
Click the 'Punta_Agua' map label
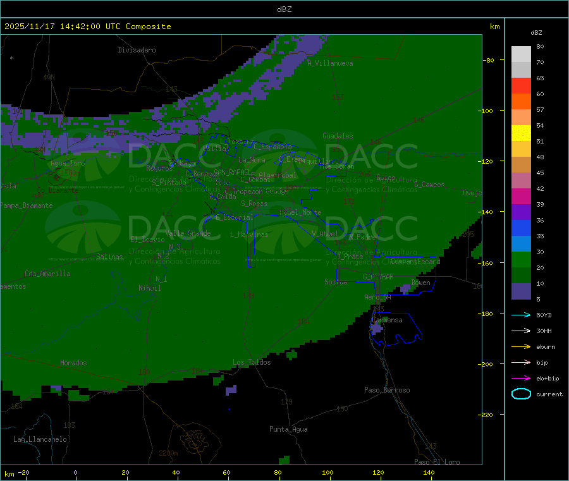click(x=288, y=429)
